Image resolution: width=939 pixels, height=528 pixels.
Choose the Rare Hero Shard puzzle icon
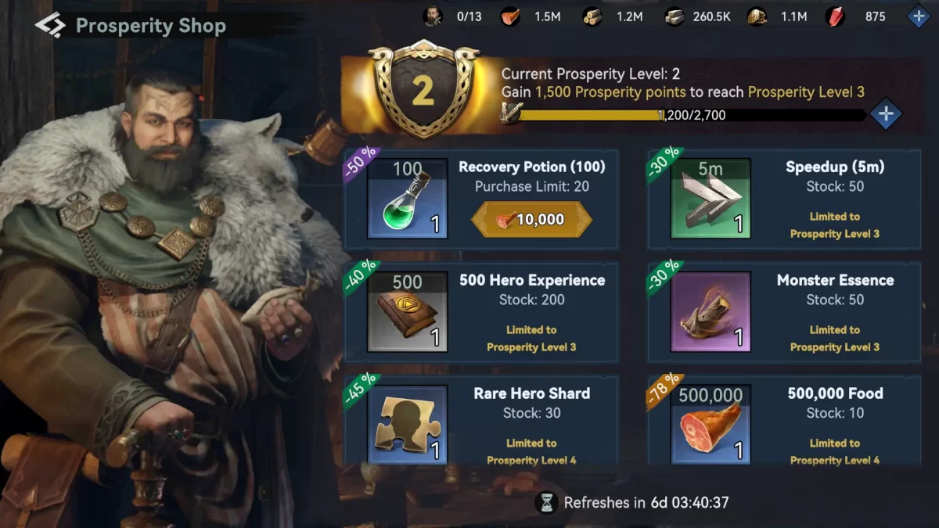407,424
